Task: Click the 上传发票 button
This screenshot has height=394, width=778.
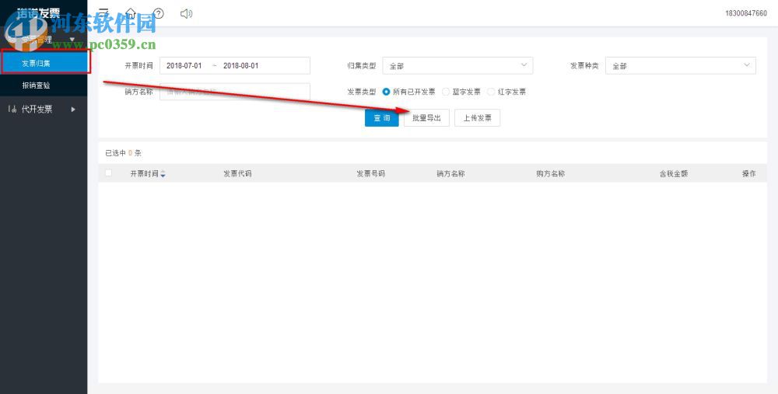Action: point(478,118)
